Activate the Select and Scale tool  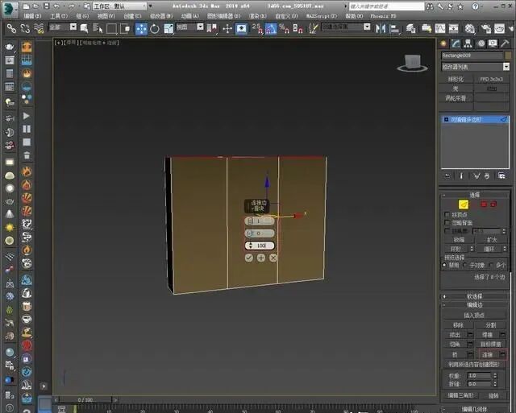169,29
